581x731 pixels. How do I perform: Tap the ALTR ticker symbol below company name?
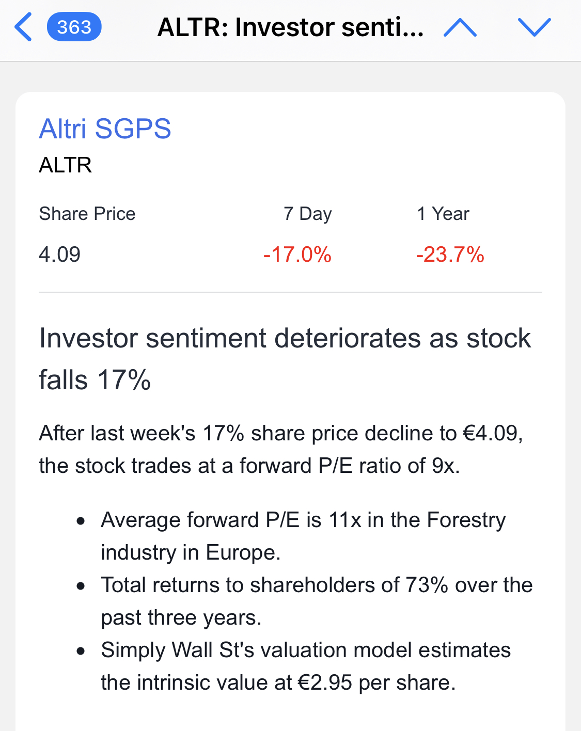[65, 165]
